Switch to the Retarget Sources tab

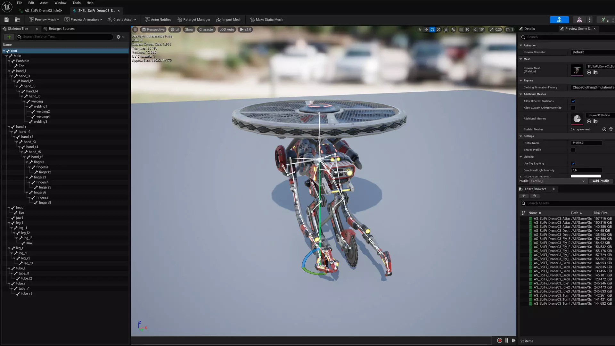(x=59, y=29)
